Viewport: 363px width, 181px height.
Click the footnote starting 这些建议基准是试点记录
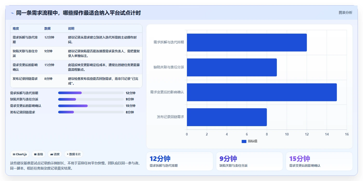[75, 166]
